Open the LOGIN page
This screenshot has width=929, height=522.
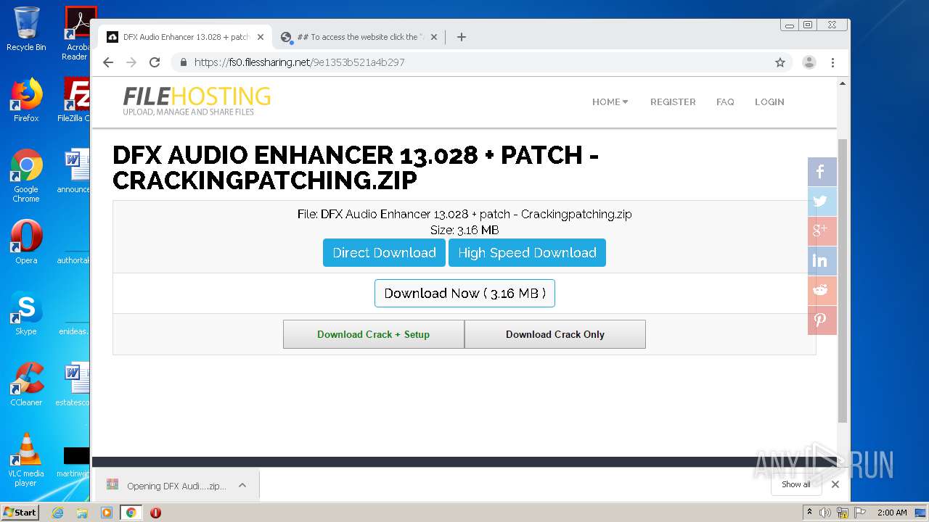click(x=769, y=102)
